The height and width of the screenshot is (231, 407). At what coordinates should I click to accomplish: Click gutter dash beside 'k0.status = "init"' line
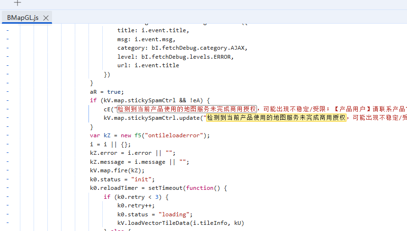click(x=7, y=179)
